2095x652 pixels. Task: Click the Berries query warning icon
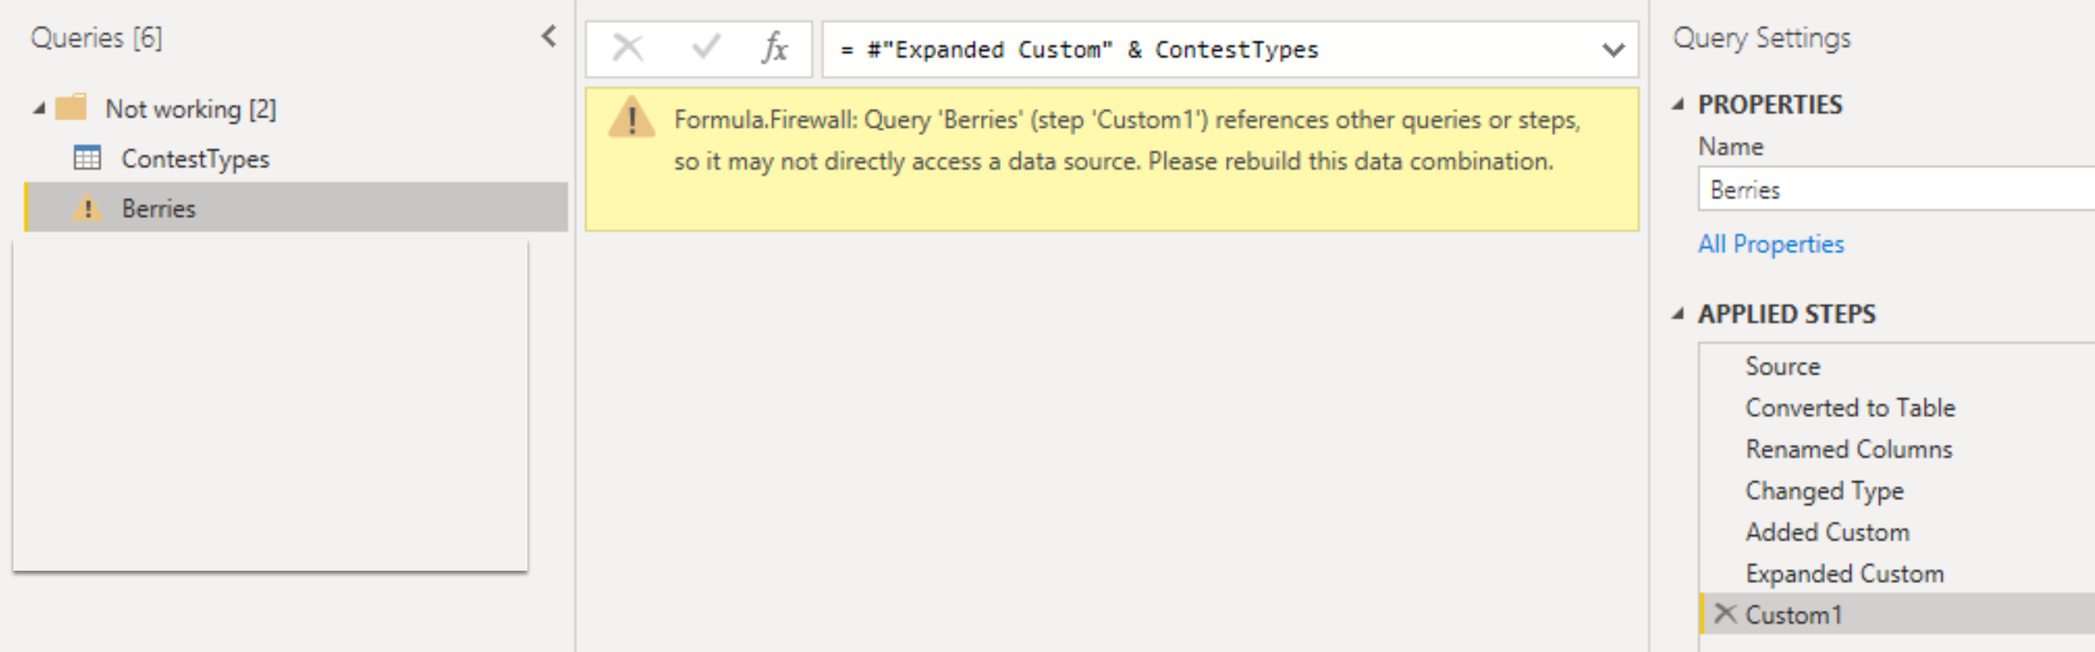click(x=87, y=208)
